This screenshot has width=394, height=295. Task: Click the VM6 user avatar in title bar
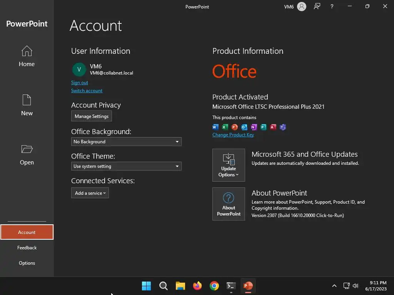(x=302, y=7)
